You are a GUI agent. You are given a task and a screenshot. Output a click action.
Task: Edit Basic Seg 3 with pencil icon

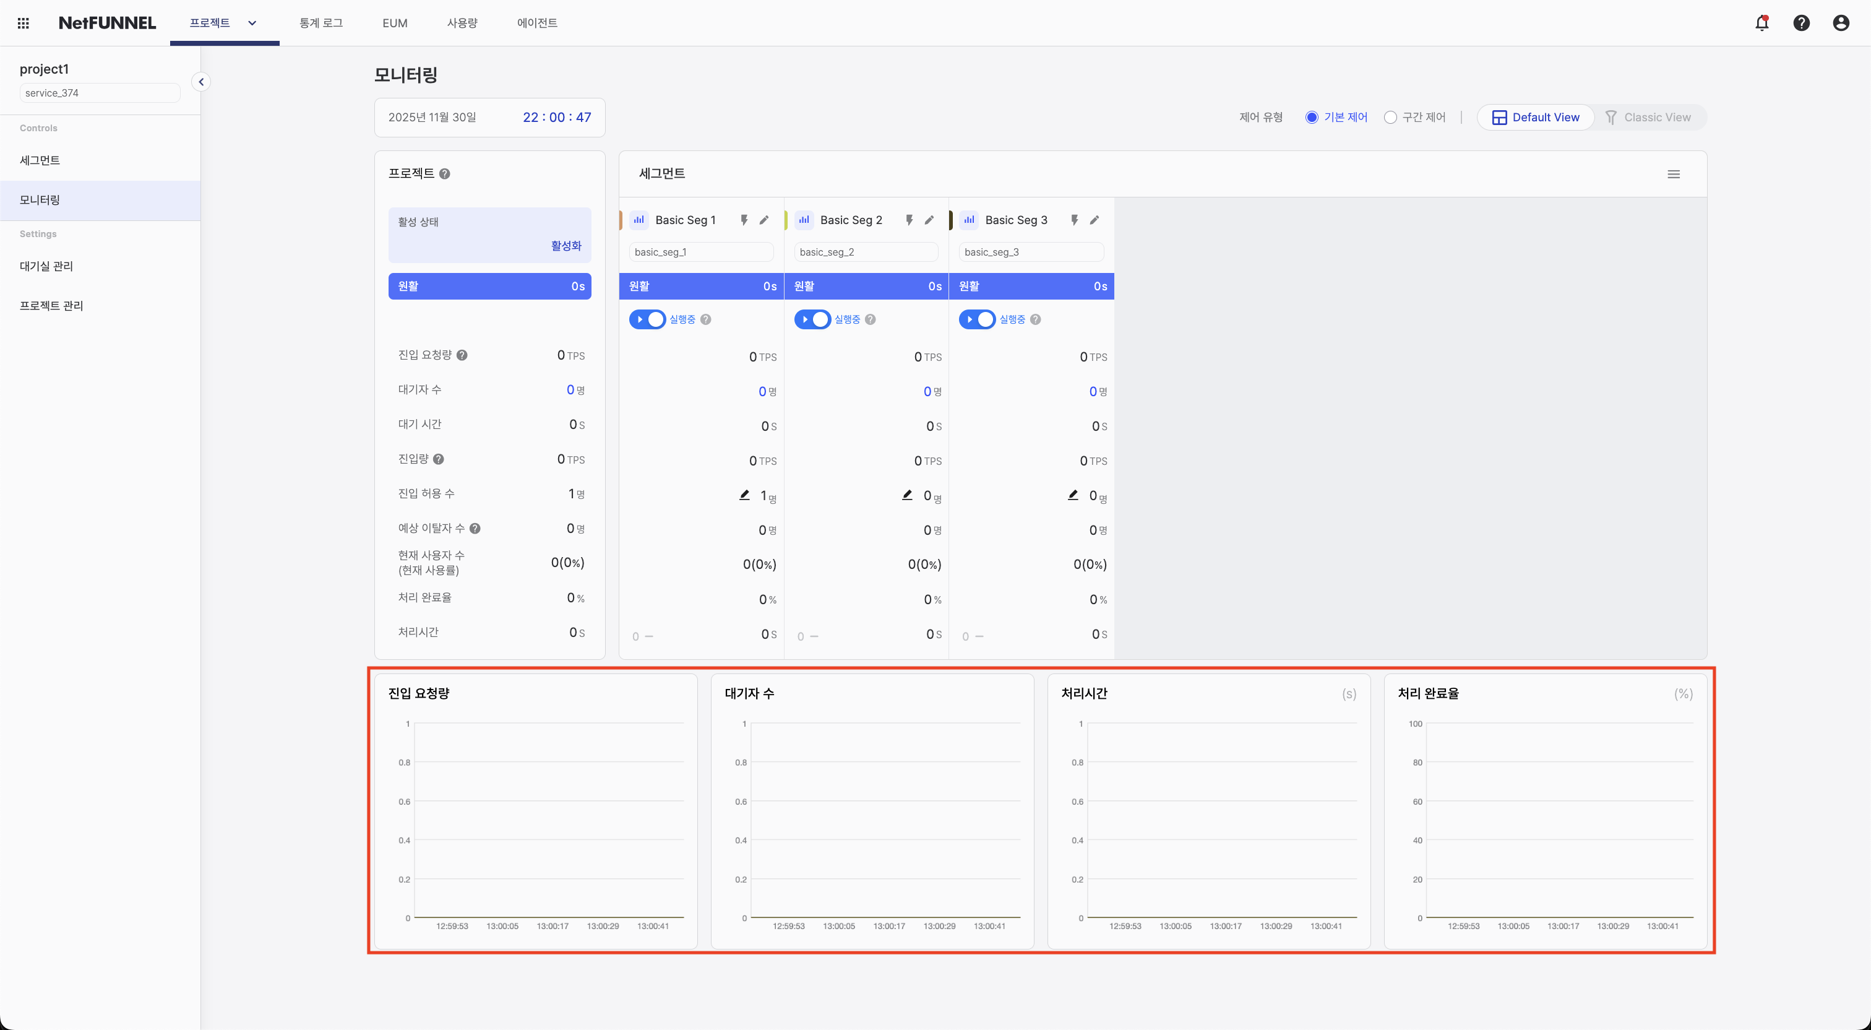[1095, 220]
